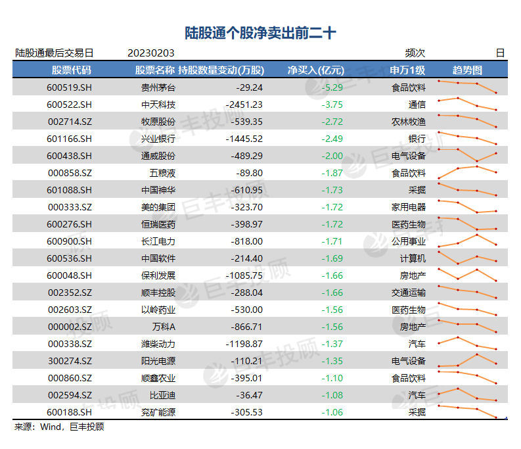Select the 兖矿能源 name cell
This screenshot has width=521, height=449.
click(x=158, y=412)
